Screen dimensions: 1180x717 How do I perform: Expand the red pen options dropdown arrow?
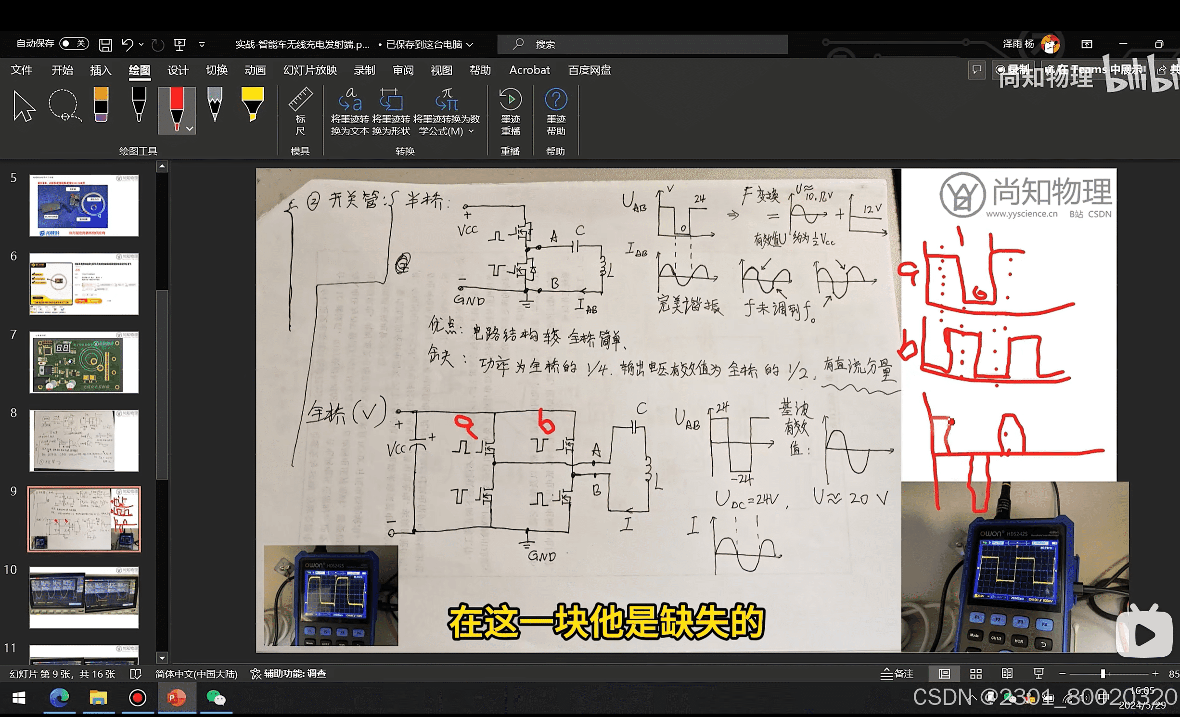(190, 128)
